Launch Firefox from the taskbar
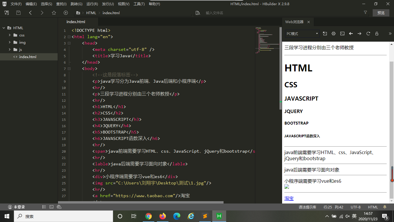The height and width of the screenshot is (222, 394). (x=163, y=216)
